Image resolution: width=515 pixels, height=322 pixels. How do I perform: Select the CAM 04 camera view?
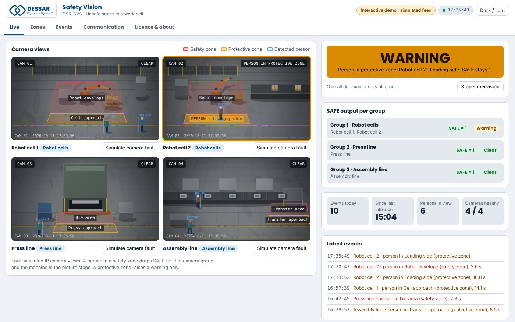click(237, 199)
